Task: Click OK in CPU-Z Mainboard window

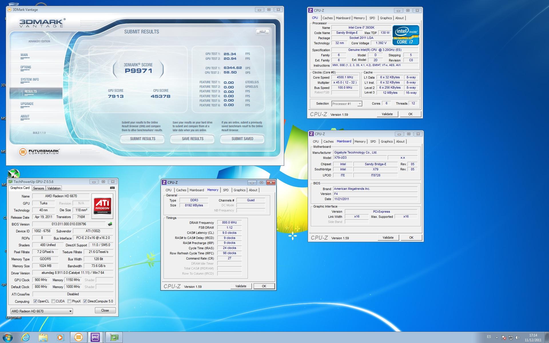Action: pyautogui.click(x=411, y=238)
